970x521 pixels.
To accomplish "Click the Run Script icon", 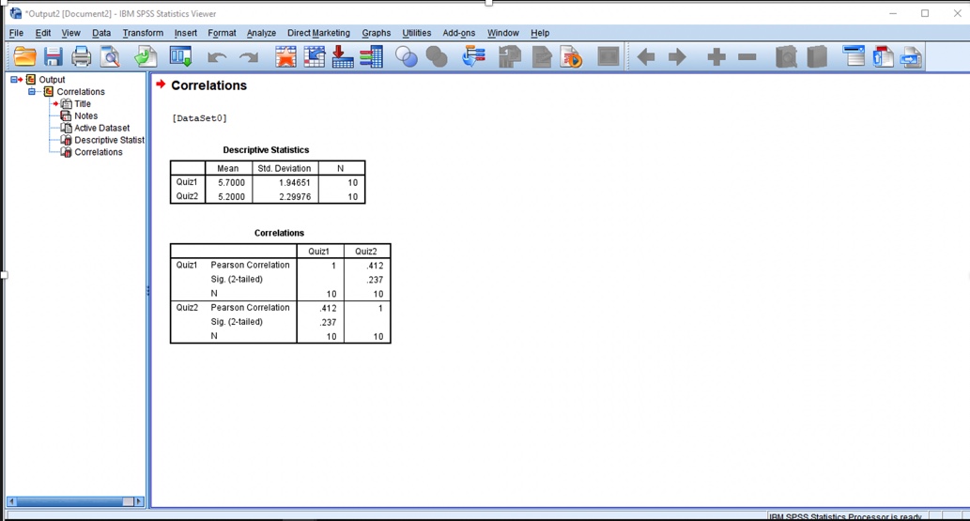I will [572, 57].
